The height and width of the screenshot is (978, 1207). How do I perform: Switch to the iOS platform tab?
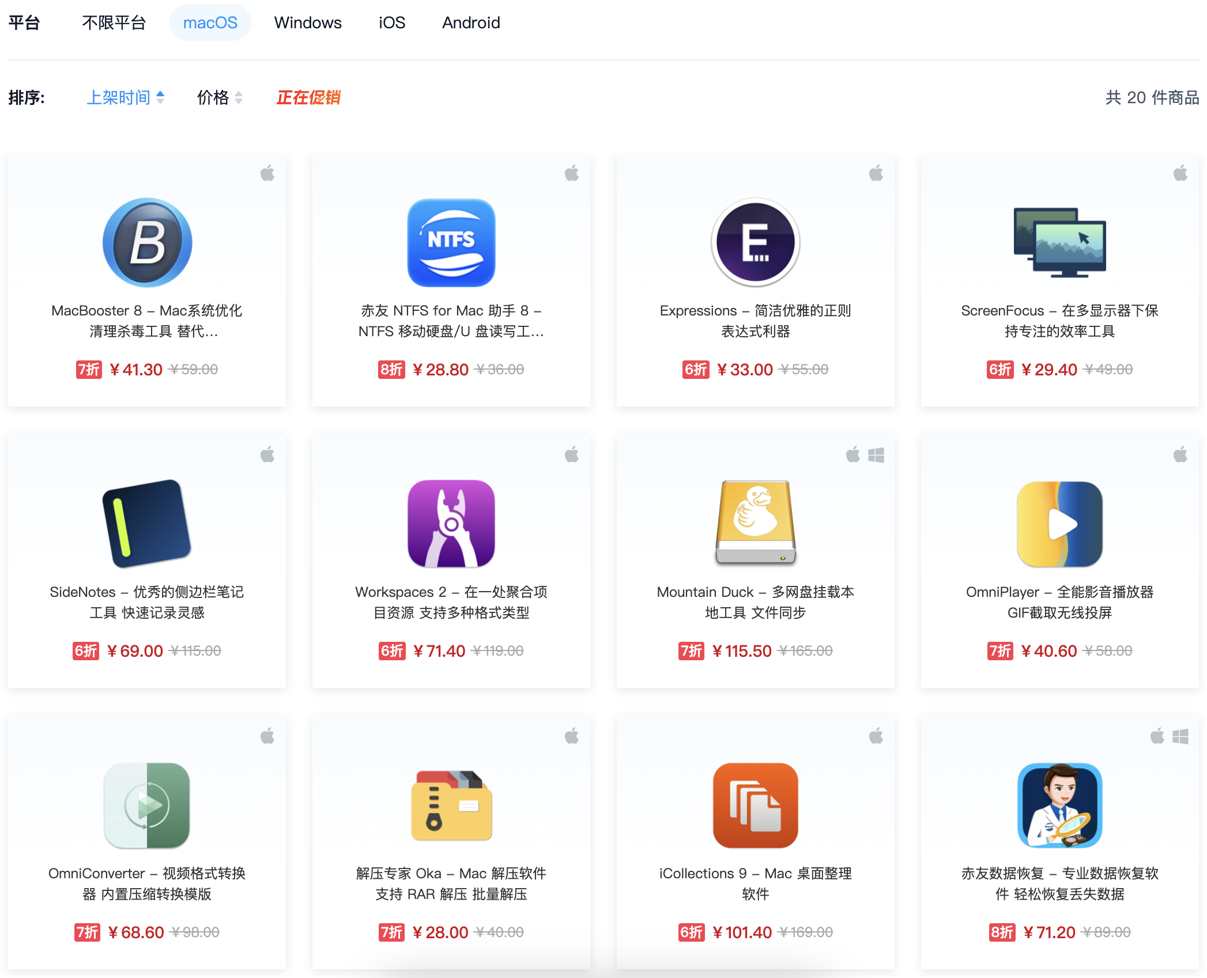[x=391, y=22]
